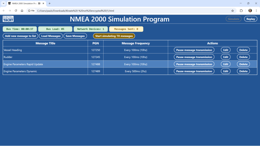Open Chrome three-dot menu
The width and height of the screenshot is (260, 146).
pos(256,11)
